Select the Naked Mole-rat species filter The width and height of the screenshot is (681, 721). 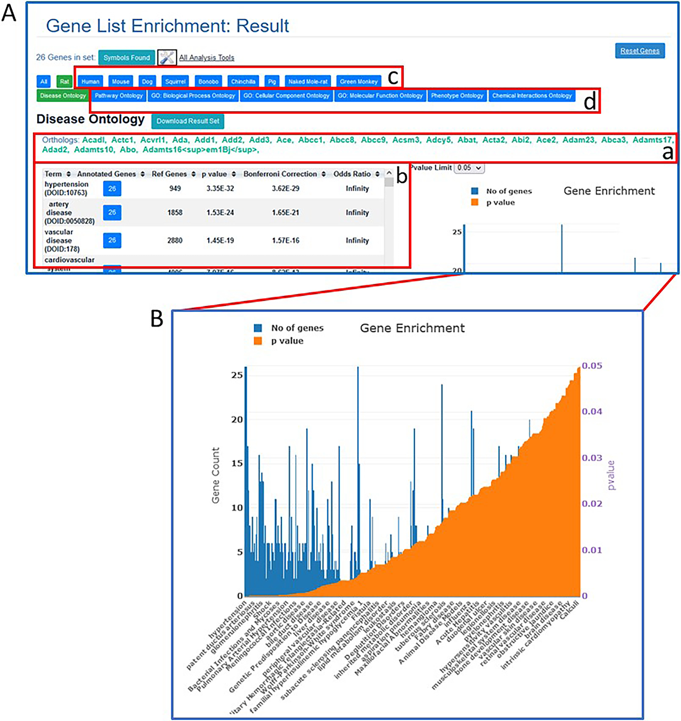click(308, 81)
